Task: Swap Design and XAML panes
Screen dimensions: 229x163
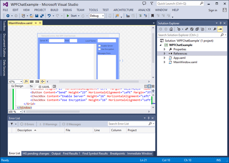Action: [32, 86]
